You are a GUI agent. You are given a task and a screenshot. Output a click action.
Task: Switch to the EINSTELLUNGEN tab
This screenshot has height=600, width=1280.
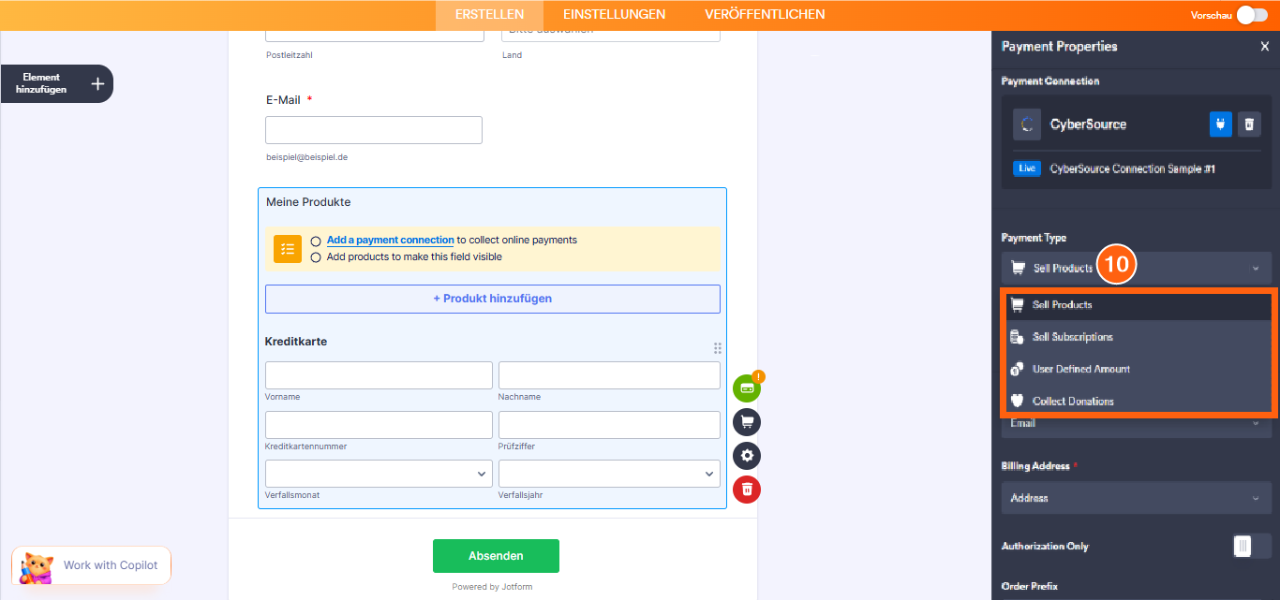pyautogui.click(x=613, y=14)
